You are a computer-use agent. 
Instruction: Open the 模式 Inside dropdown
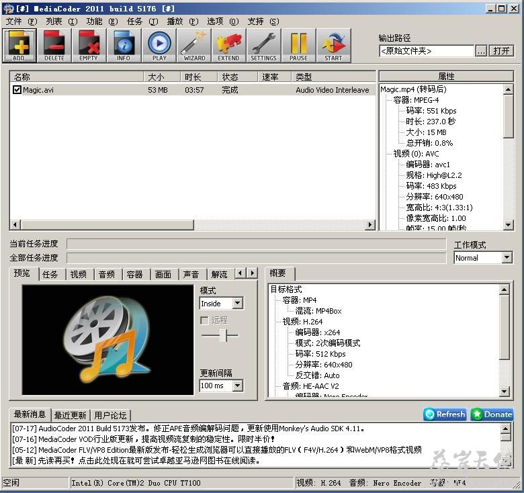(x=221, y=304)
